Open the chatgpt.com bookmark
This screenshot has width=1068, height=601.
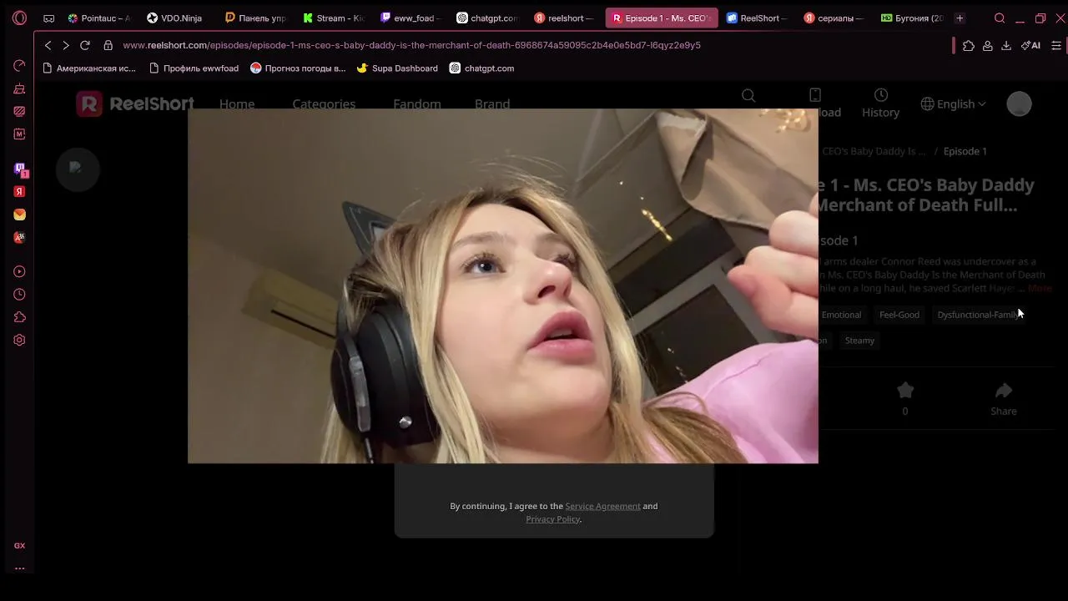pos(482,68)
